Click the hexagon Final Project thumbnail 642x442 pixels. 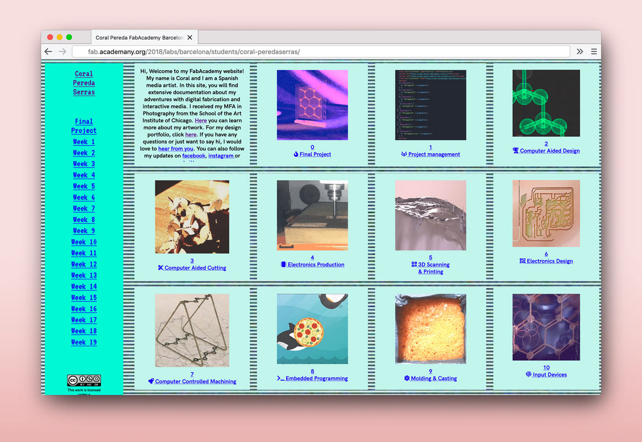312,105
